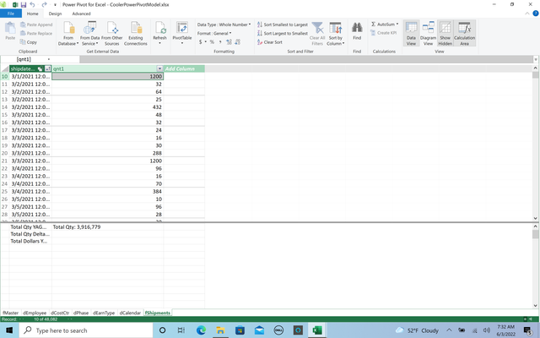Click the Redo arrow in title bar
The height and width of the screenshot is (338, 540).
44,5
